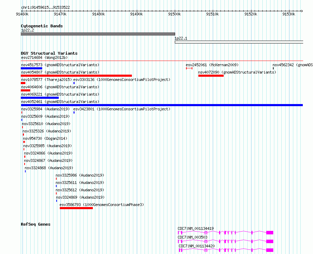Open variant nsv3325611 (Audano2019)
313x254 pixels.
[x=80, y=183]
